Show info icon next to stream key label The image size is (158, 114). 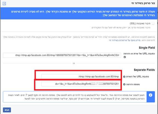124,84
